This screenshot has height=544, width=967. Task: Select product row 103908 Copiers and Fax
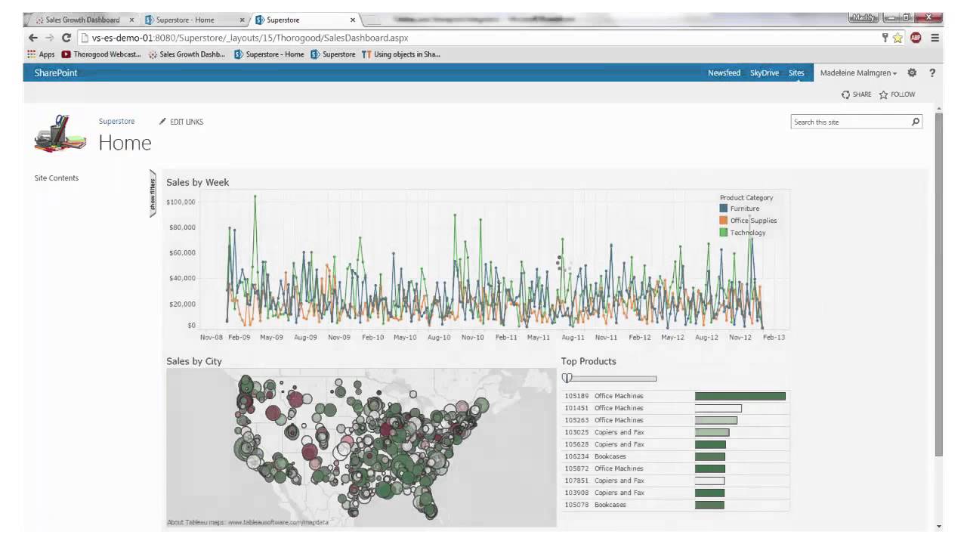675,493
